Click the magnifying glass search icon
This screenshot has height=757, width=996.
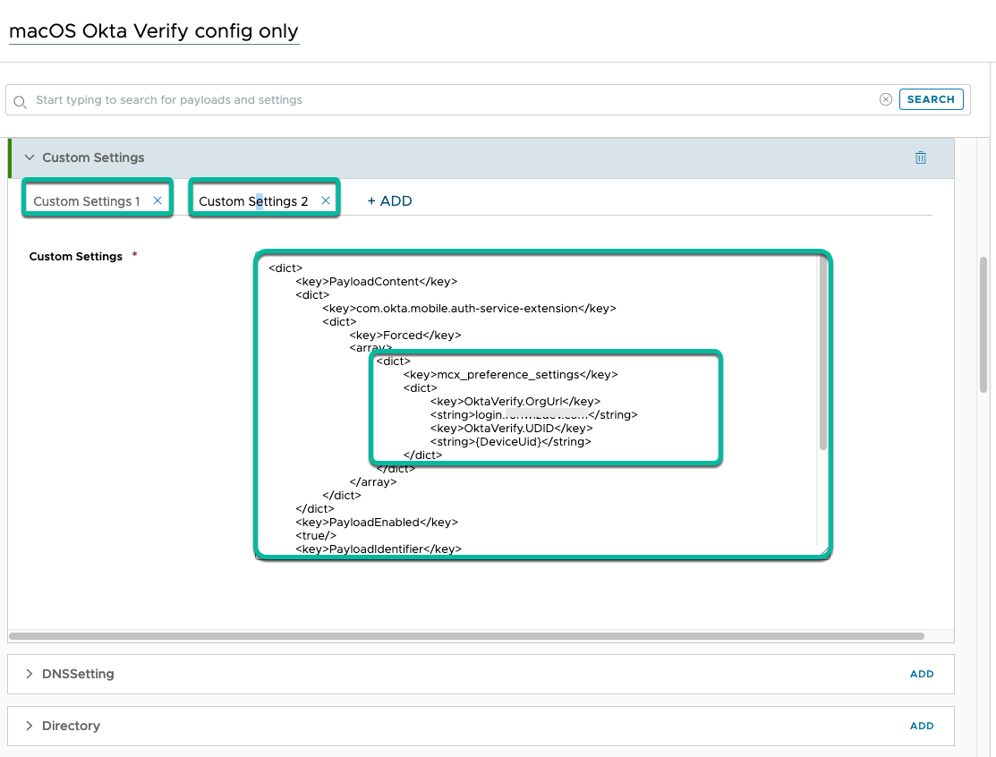click(x=20, y=99)
